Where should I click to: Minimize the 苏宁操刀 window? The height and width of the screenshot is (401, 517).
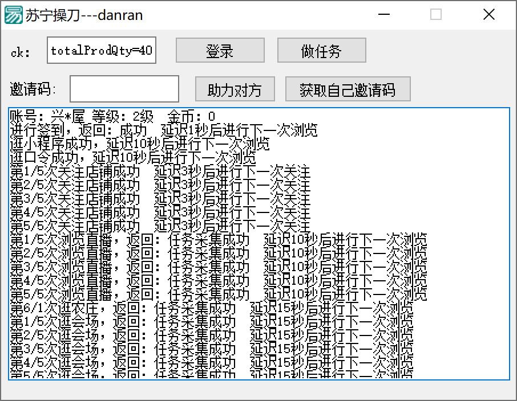(x=384, y=15)
